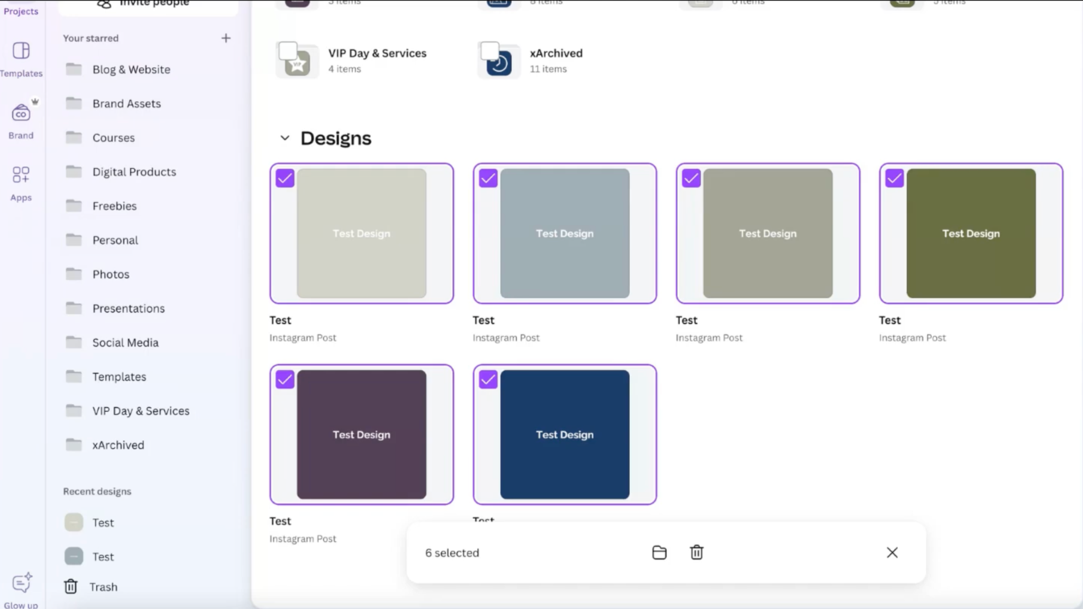Image resolution: width=1083 pixels, height=609 pixels.
Task: Open blue-gray Test Design thumbnail
Action: coord(565,233)
